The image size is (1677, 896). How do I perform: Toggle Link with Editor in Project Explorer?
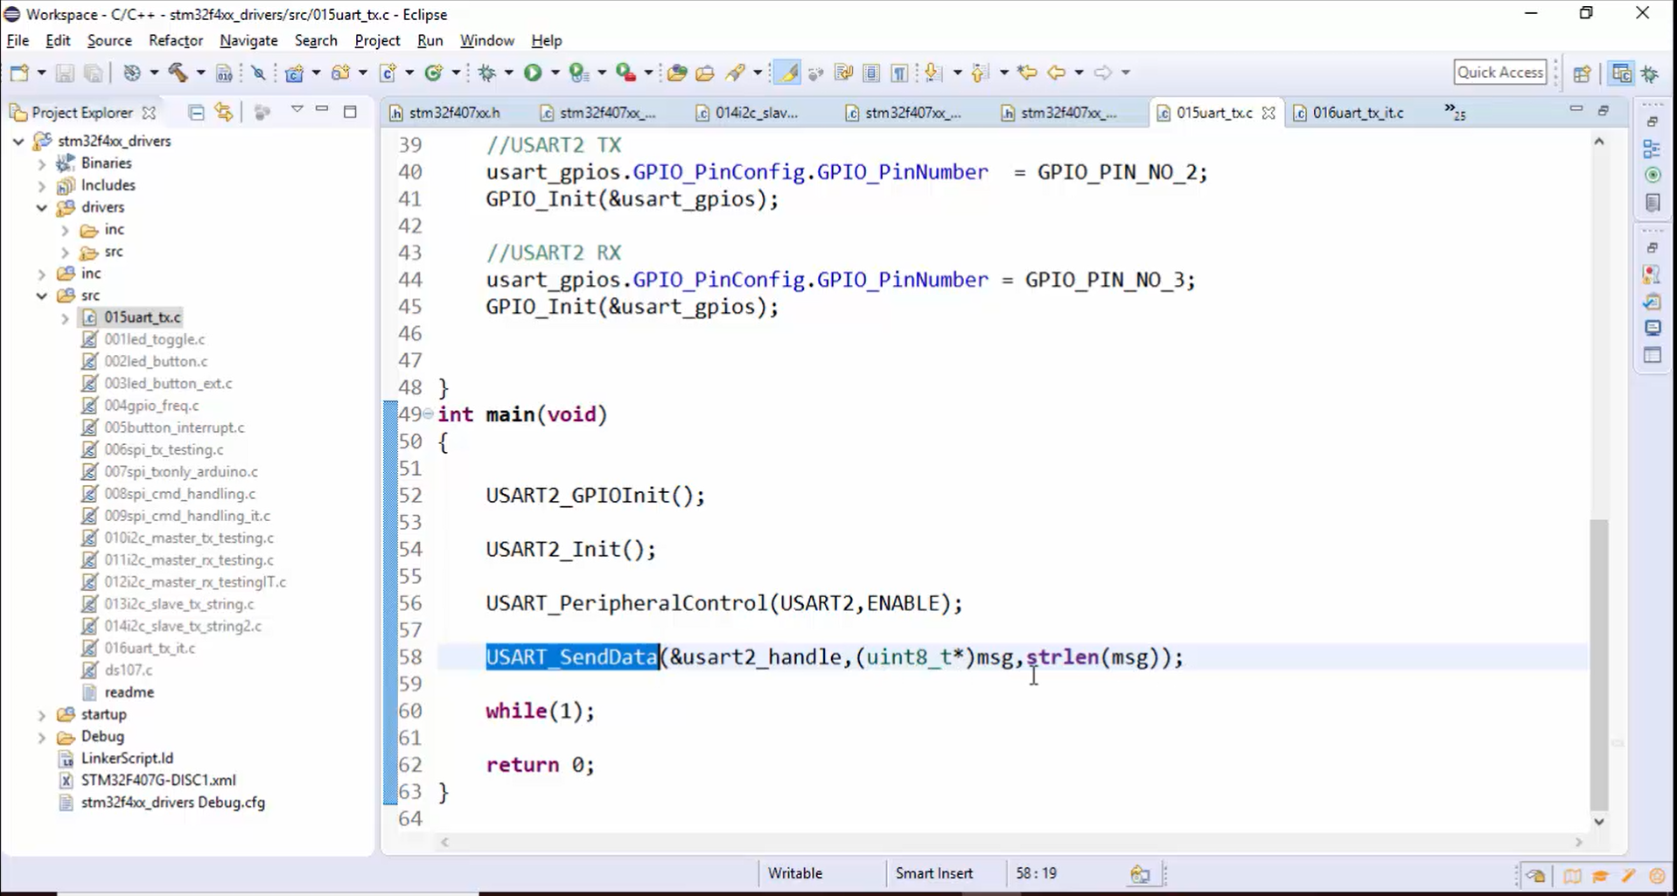coord(225,112)
